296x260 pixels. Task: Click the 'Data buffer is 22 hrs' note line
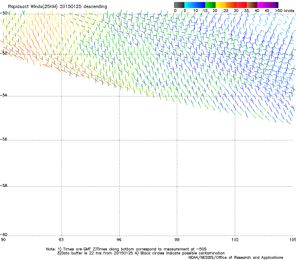(x=141, y=253)
